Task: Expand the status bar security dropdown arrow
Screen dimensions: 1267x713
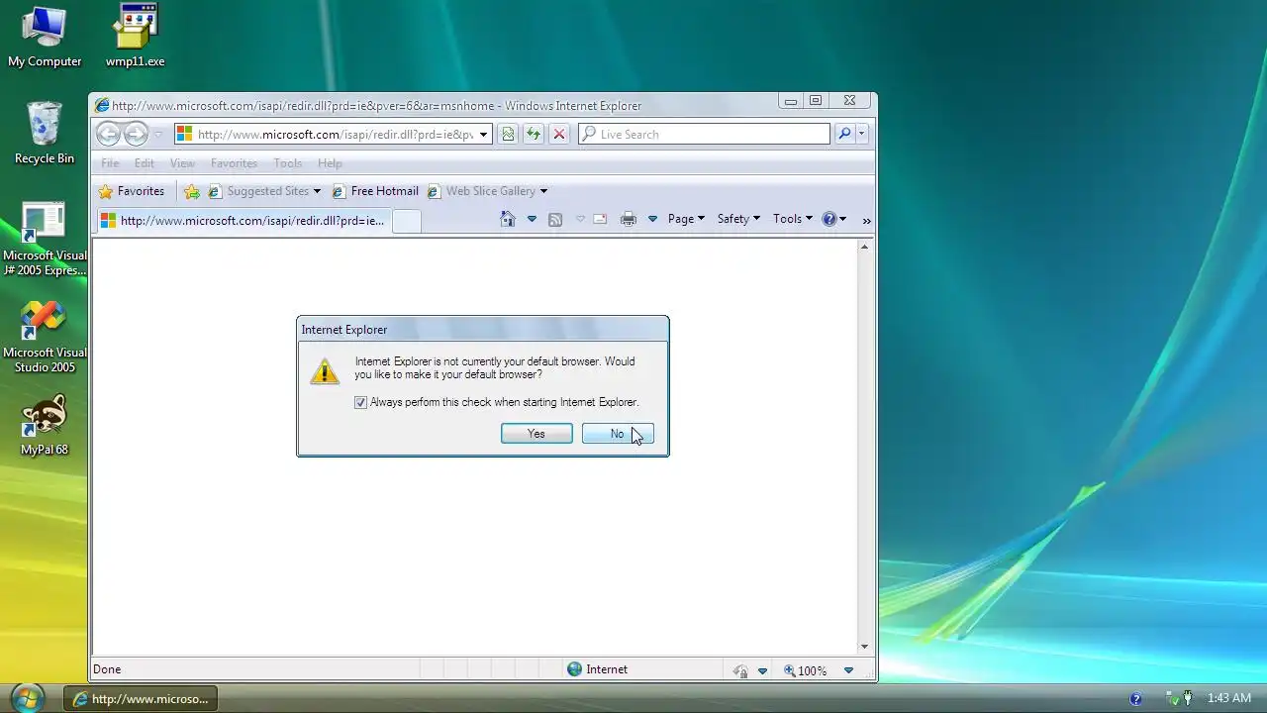Action: (762, 670)
